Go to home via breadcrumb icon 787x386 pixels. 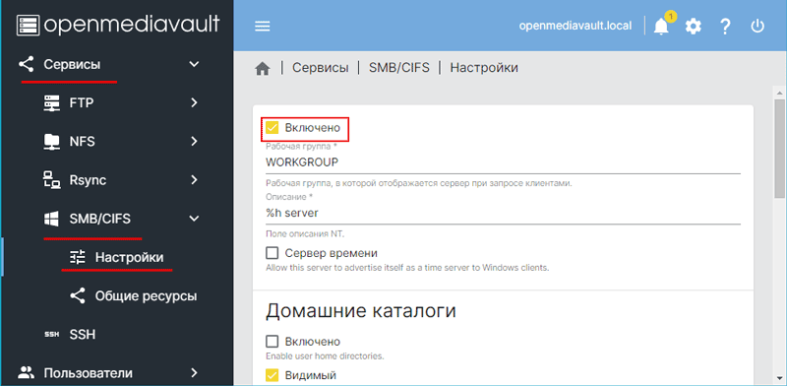[x=263, y=68]
